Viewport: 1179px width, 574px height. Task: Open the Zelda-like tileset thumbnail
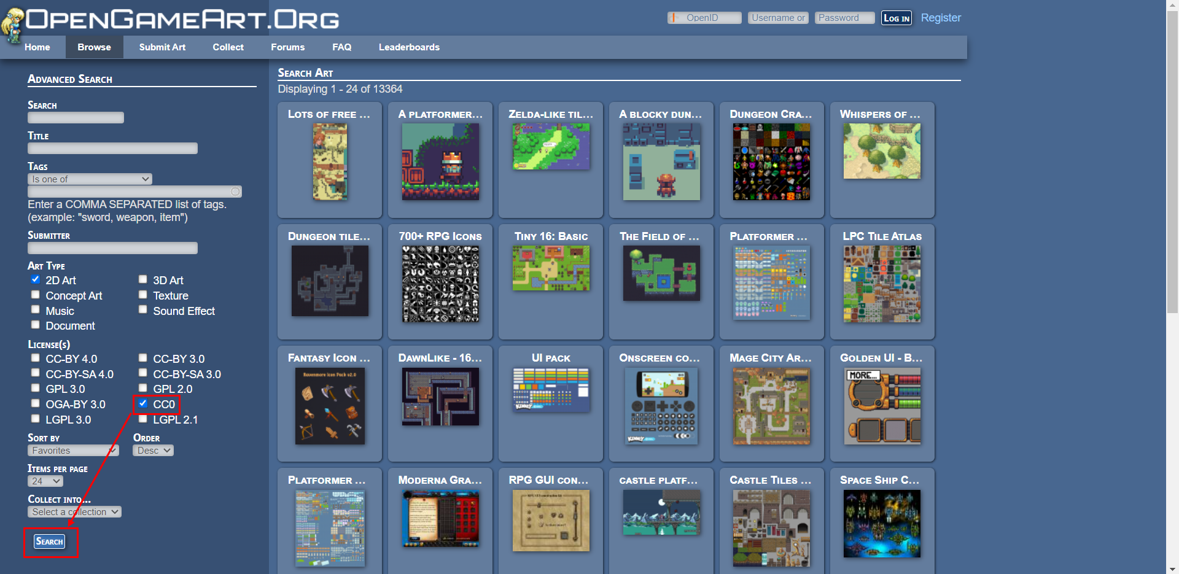click(x=551, y=146)
